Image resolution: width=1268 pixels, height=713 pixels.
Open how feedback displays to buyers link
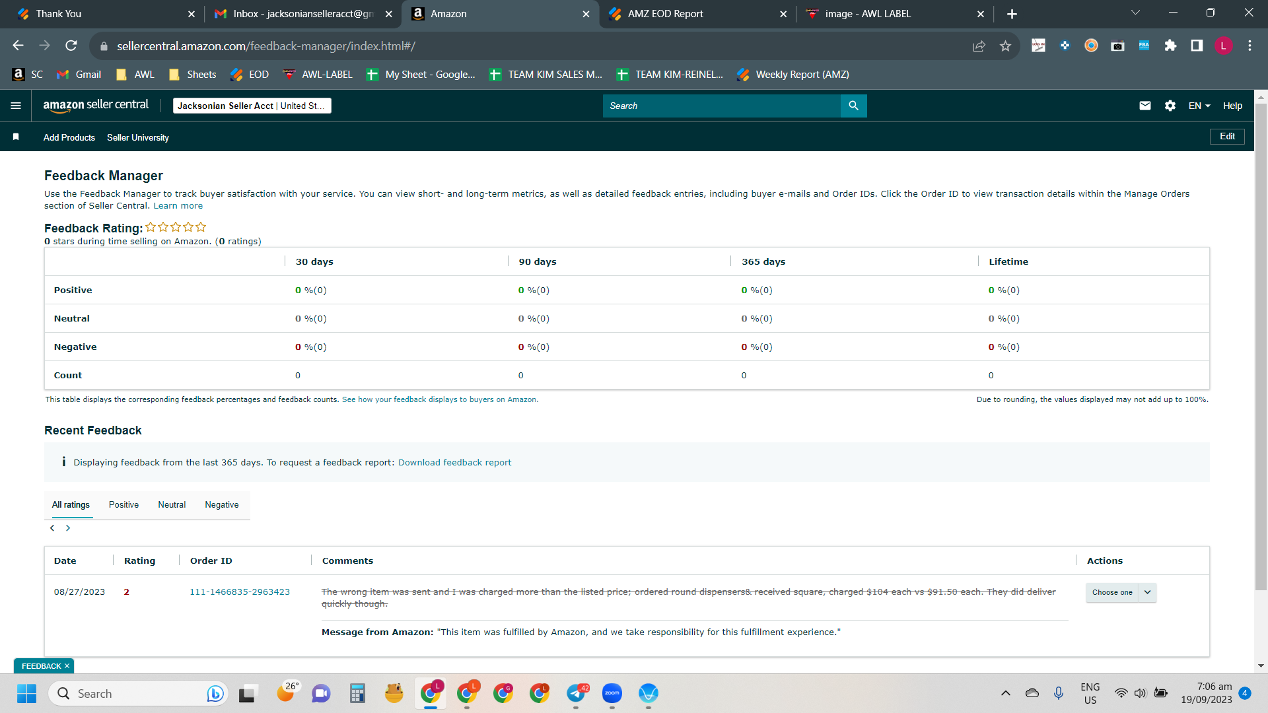[x=439, y=399]
